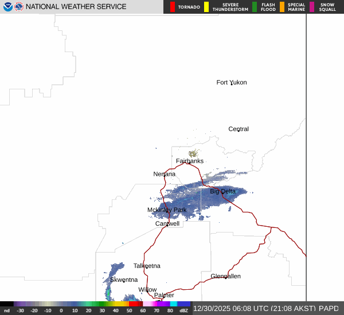
Task: Click the radar site cluster above Fairbanks
Action: click(193, 153)
